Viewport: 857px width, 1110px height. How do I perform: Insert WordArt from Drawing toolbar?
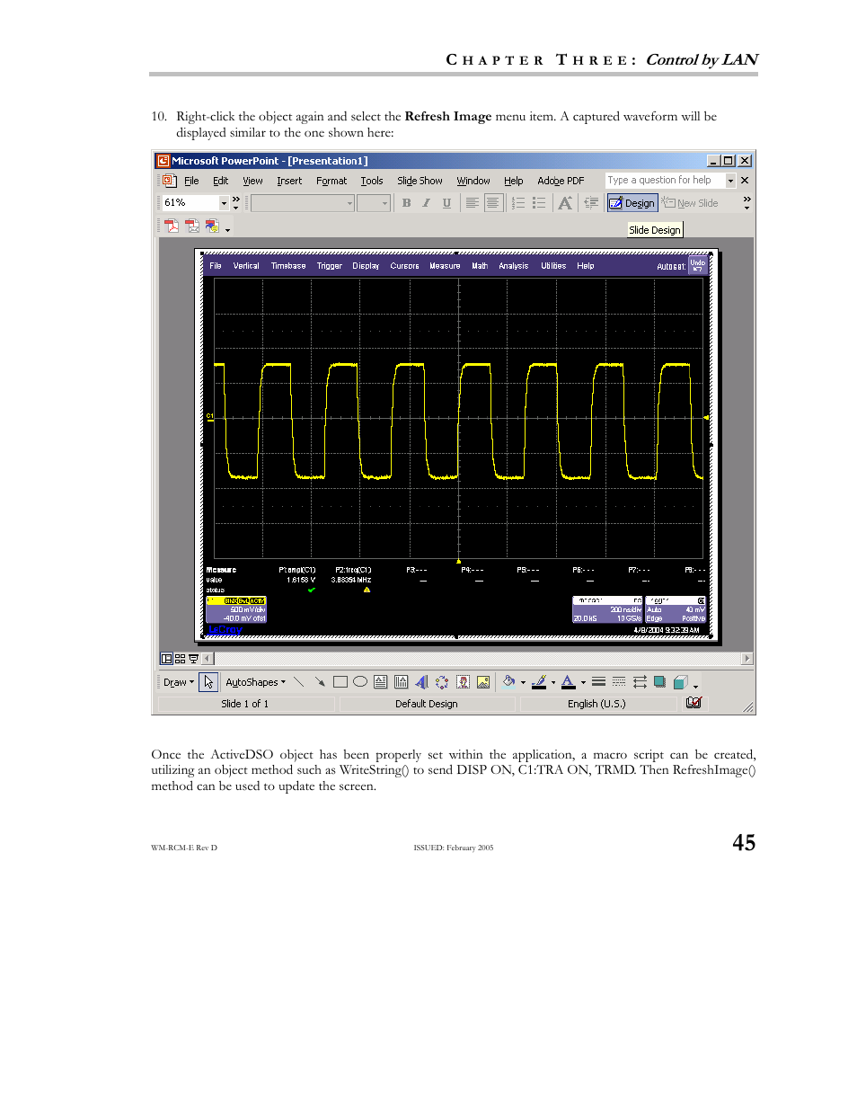421,682
